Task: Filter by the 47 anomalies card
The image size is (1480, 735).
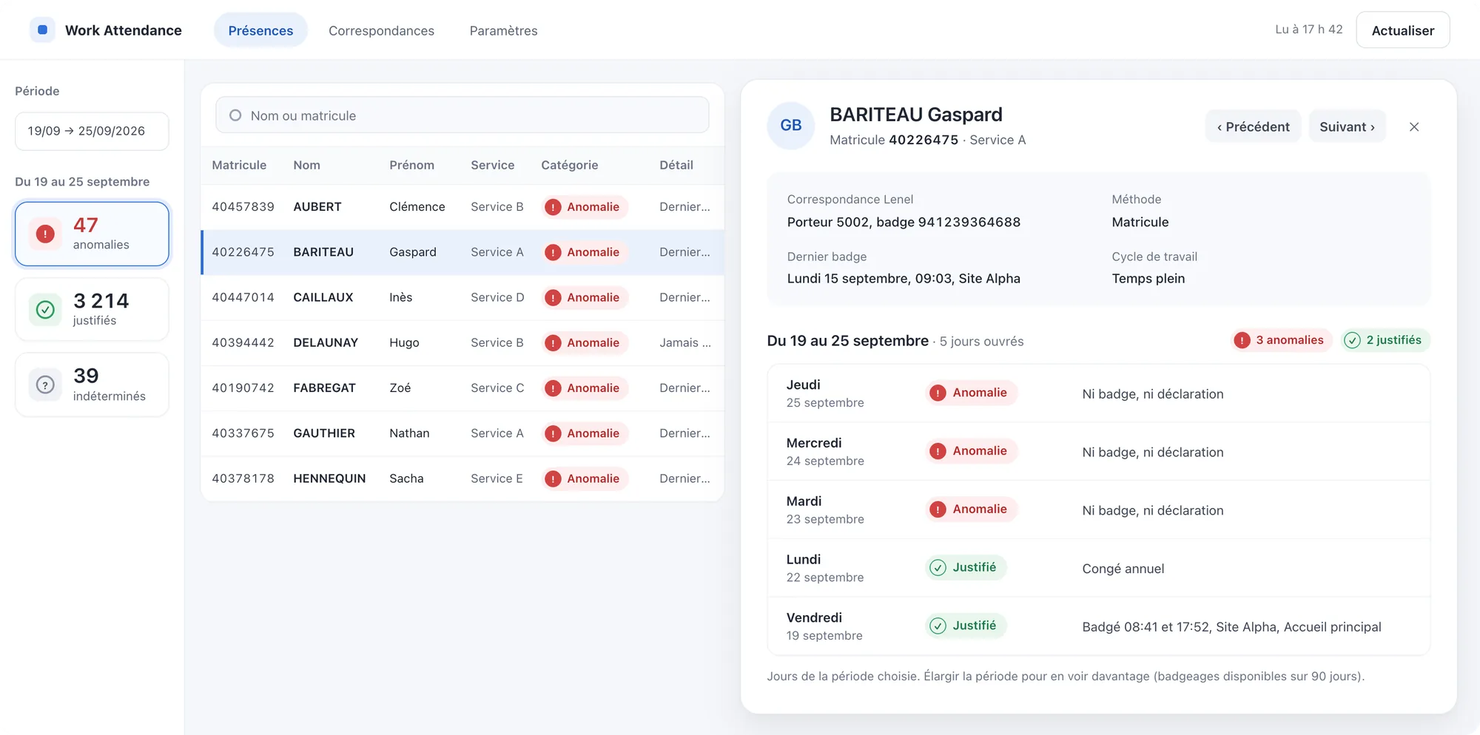Action: pyautogui.click(x=92, y=234)
